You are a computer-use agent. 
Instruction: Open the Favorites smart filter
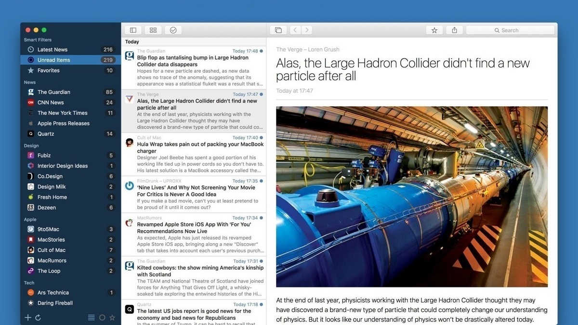point(70,70)
